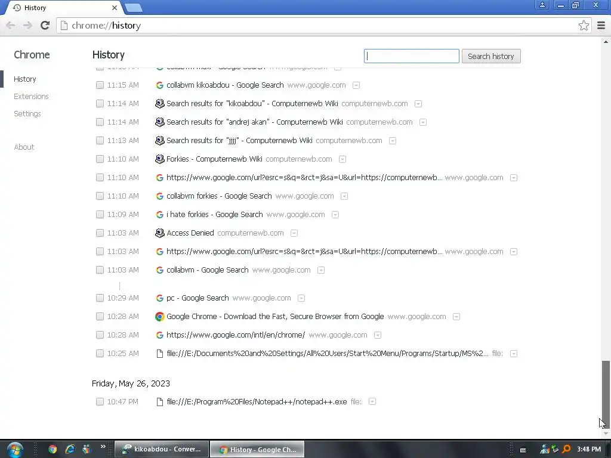Screen dimensions: 611x458
Task: Click Chrome favicon beside Google Chrome Download entry
Action: click(159, 317)
